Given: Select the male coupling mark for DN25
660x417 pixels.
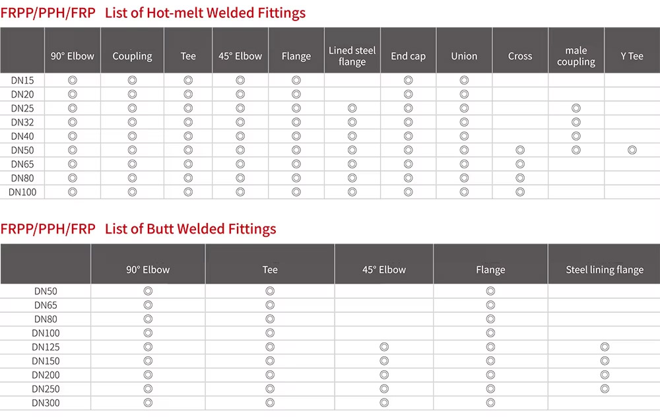Looking at the screenshot, I should click(576, 108).
